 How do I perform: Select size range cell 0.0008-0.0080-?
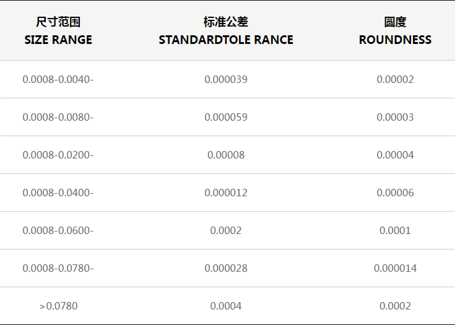point(58,117)
